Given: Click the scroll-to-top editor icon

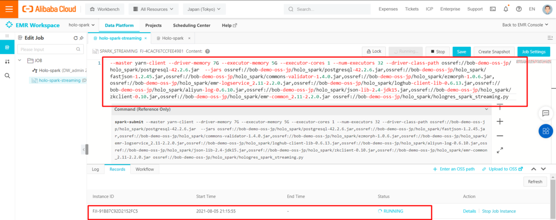Looking at the screenshot, I should (500, 106).
